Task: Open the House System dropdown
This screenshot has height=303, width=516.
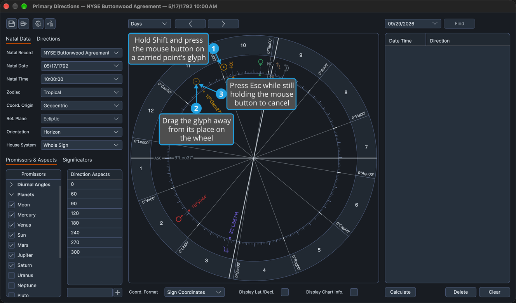Action: click(82, 145)
